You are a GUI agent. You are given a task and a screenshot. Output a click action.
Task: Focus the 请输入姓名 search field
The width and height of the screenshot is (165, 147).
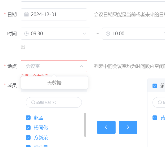(x=54, y=102)
